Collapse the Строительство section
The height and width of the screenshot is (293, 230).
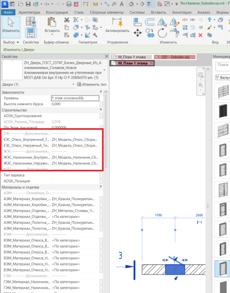(101, 109)
